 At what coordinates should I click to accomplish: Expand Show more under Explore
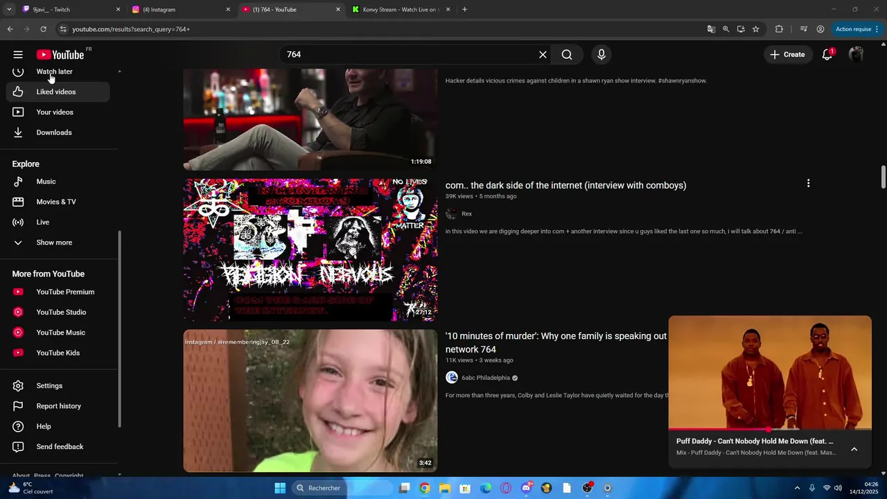(x=58, y=243)
